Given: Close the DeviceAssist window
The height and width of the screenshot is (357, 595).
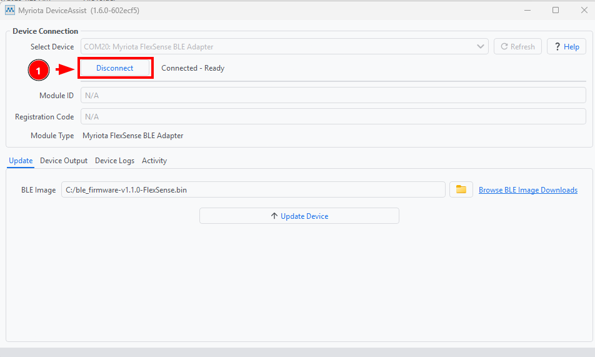Looking at the screenshot, I should 584,10.
